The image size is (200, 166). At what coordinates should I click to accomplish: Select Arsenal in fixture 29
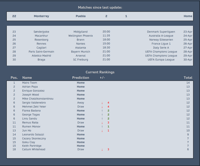point(80,55)
